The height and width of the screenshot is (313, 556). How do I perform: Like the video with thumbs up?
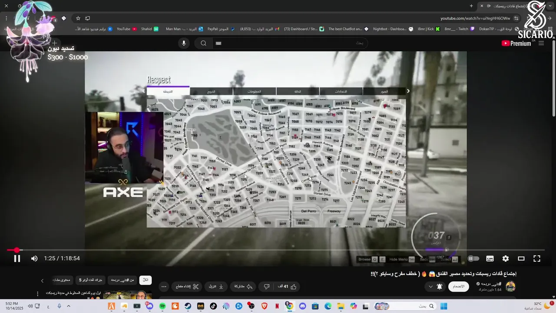pyautogui.click(x=287, y=286)
